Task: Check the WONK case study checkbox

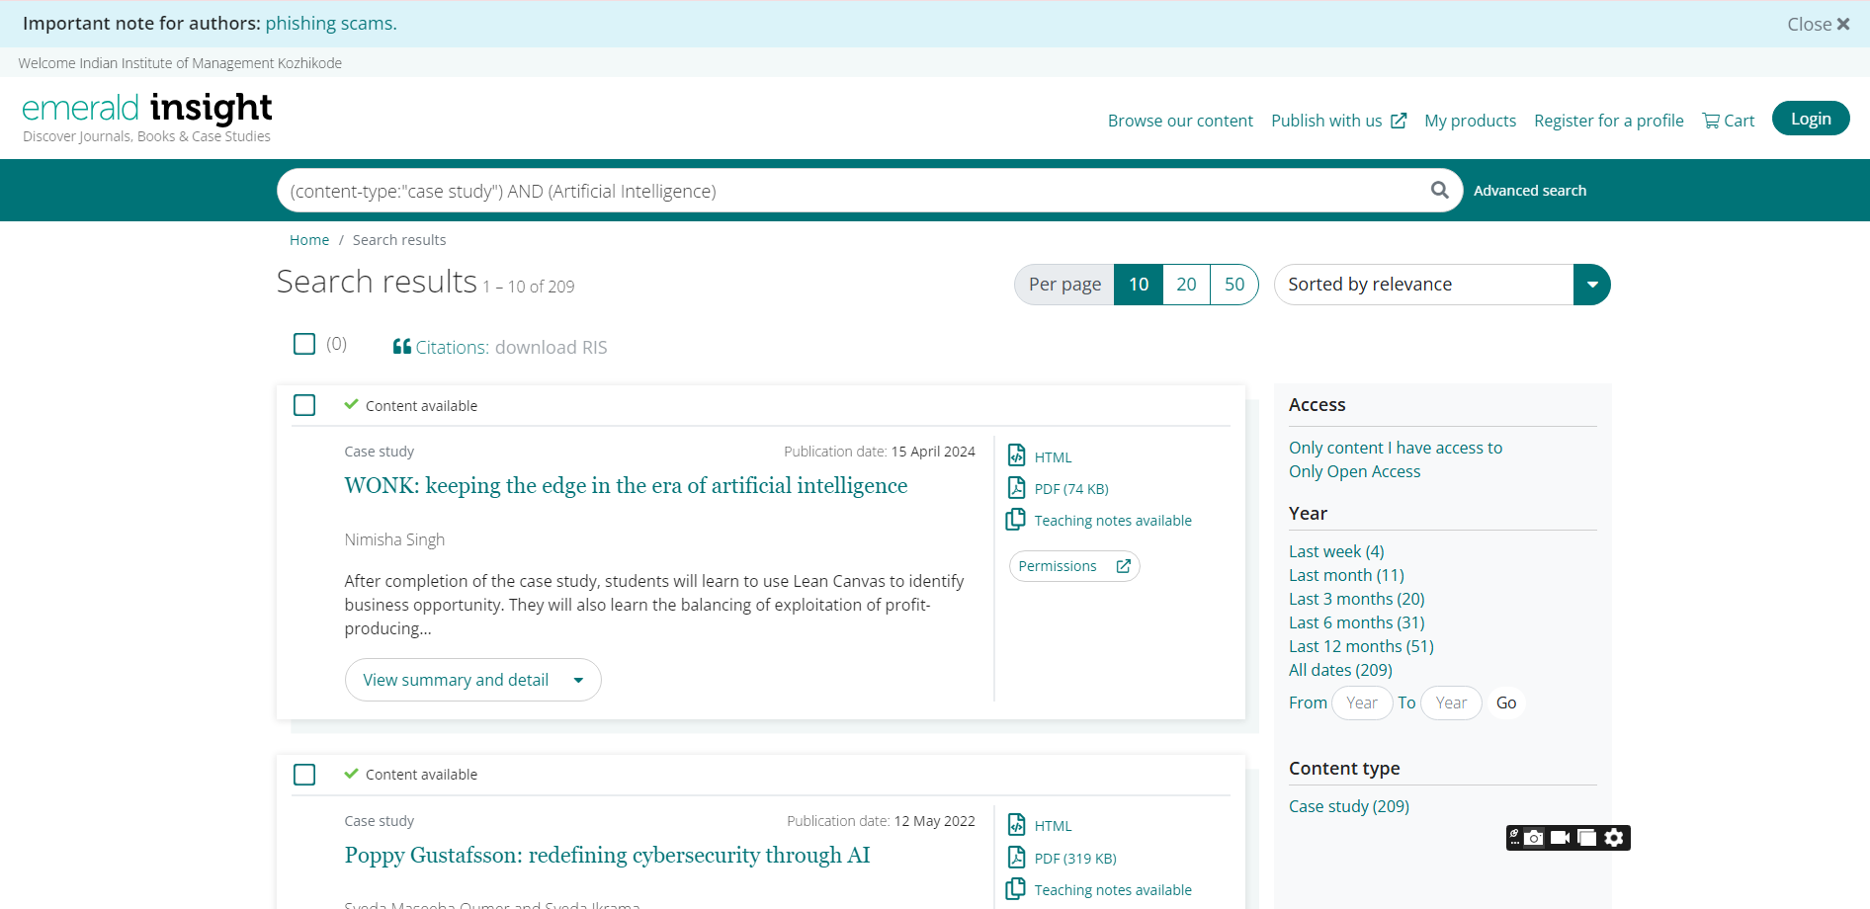Action: [304, 405]
